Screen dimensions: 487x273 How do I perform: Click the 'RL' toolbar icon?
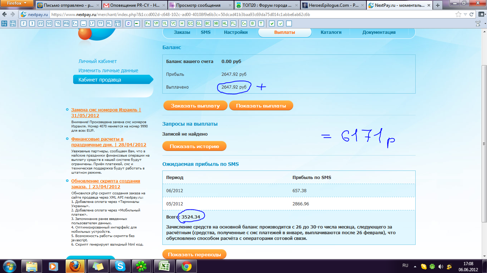tap(109, 23)
